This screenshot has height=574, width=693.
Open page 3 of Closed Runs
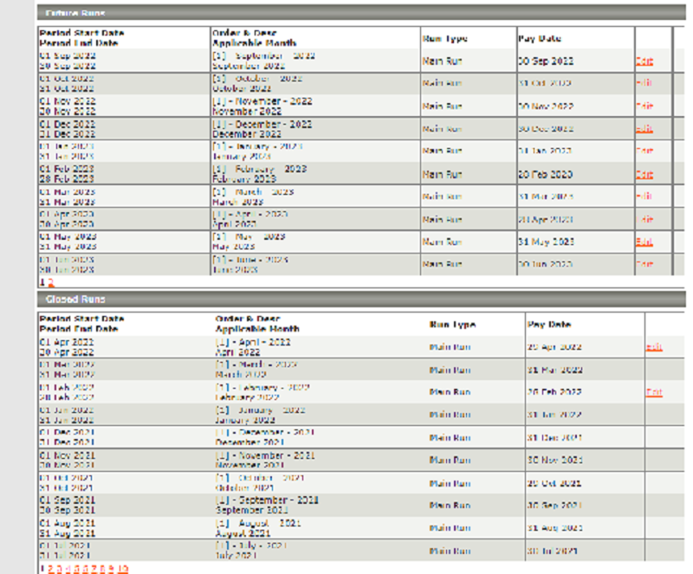coord(59,569)
